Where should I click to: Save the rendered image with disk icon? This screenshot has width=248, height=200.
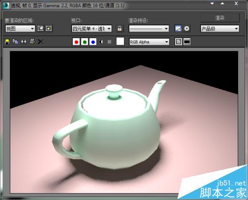(x=7, y=42)
